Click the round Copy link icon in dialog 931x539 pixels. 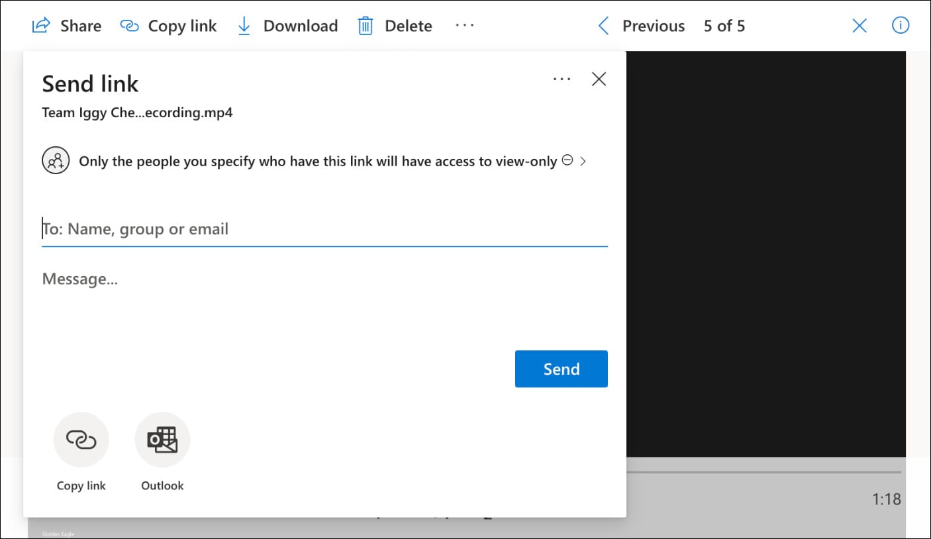tap(81, 440)
